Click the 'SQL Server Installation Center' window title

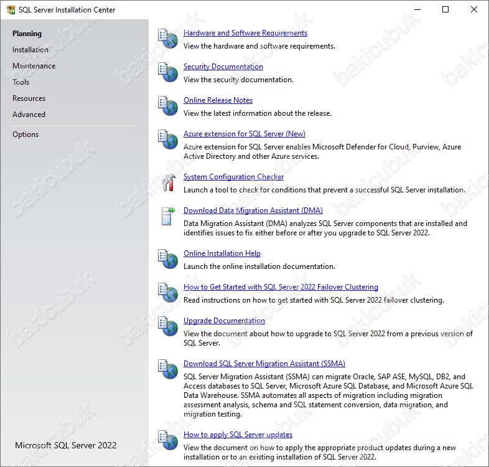[67, 10]
